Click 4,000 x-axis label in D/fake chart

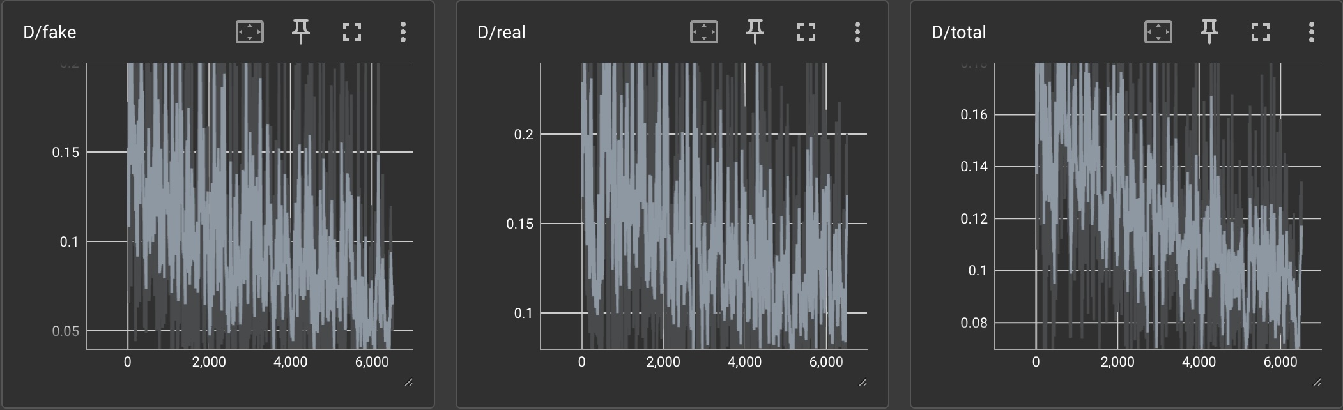coord(291,362)
